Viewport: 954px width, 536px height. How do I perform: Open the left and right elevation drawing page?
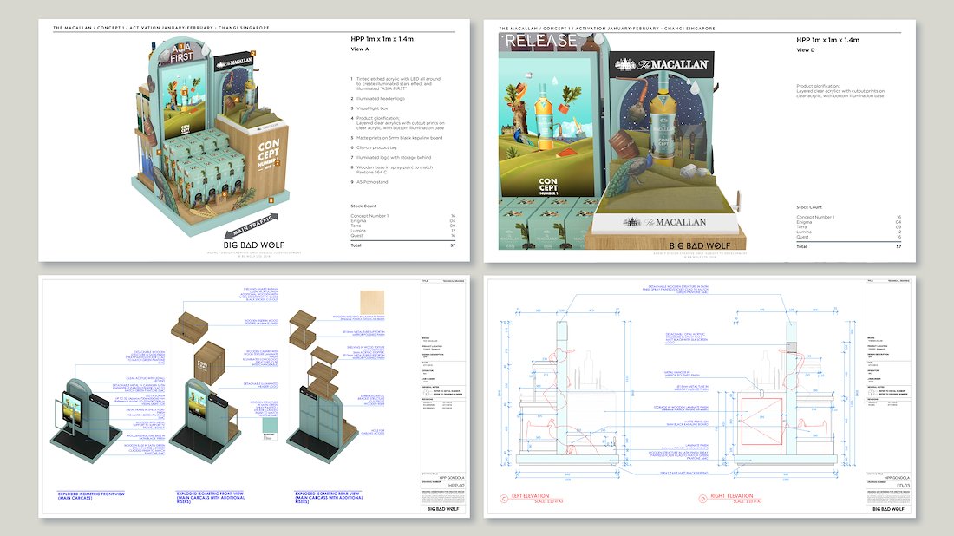[x=700, y=396]
